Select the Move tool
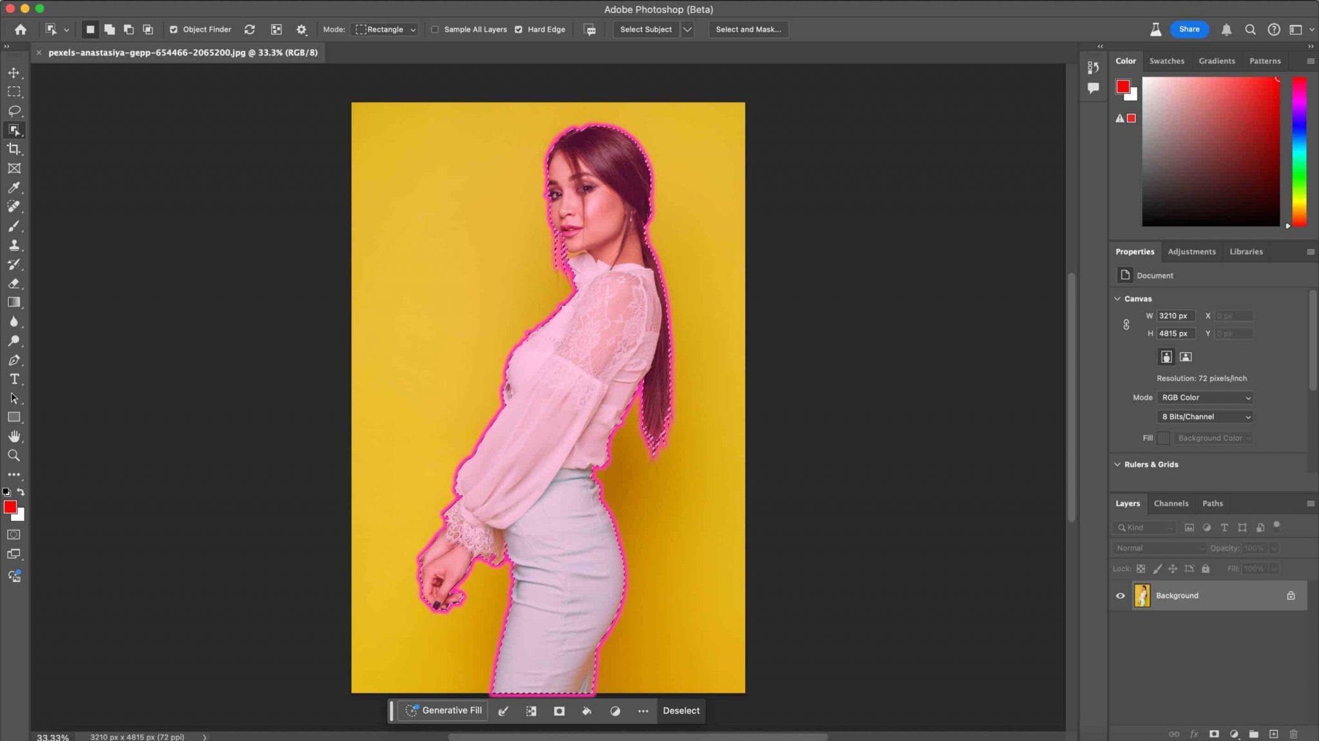Screen dimensions: 1319x741 [14, 72]
